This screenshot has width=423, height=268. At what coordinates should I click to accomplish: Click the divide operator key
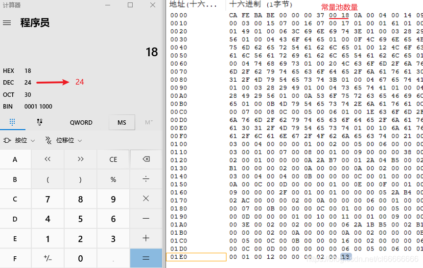coord(146,179)
